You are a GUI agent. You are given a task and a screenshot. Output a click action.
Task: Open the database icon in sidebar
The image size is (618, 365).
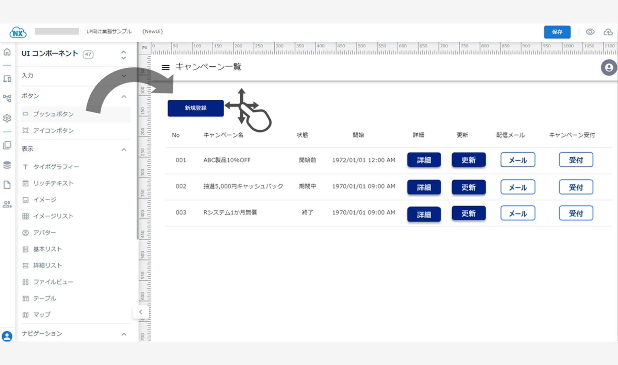tap(7, 165)
